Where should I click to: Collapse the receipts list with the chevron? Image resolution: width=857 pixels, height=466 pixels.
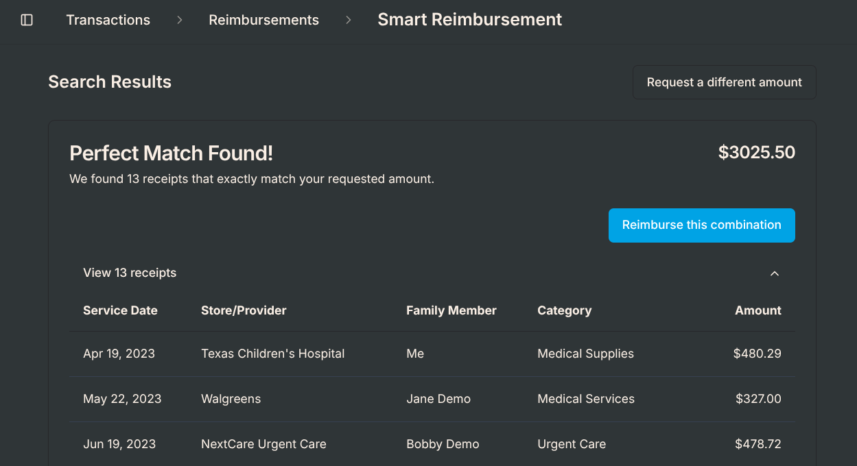tap(774, 273)
